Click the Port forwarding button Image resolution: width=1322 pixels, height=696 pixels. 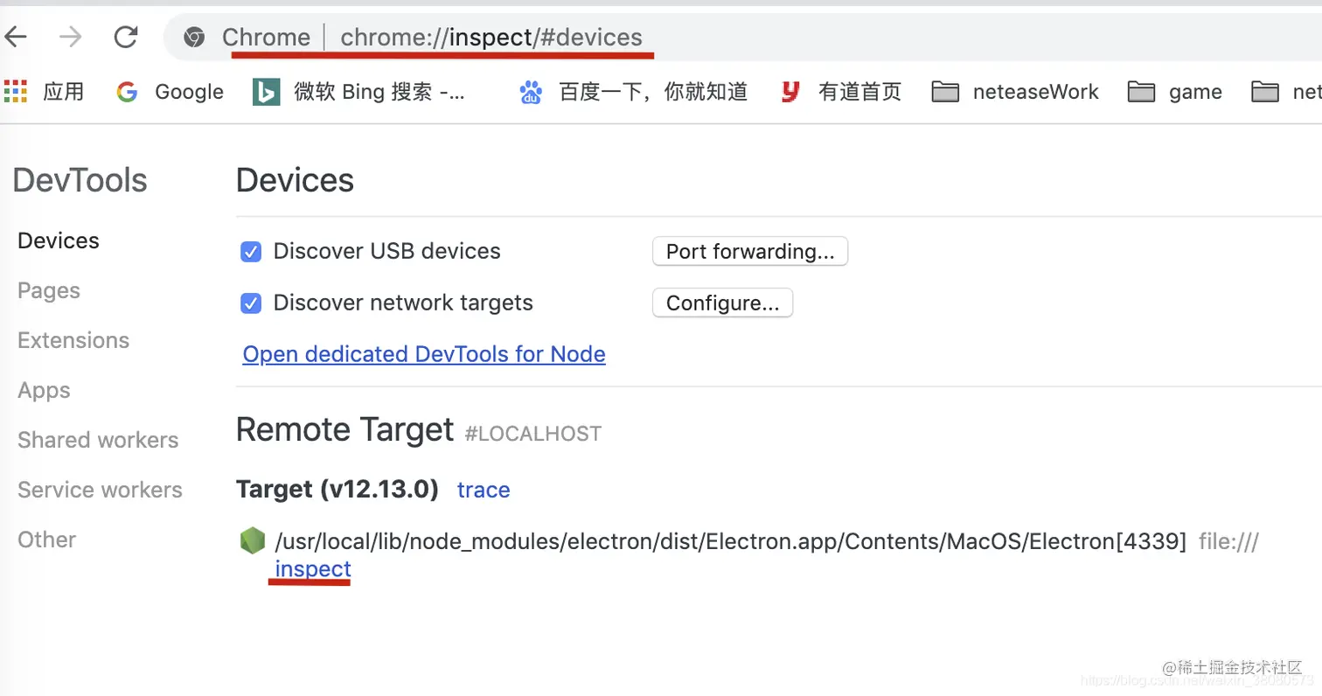[750, 251]
